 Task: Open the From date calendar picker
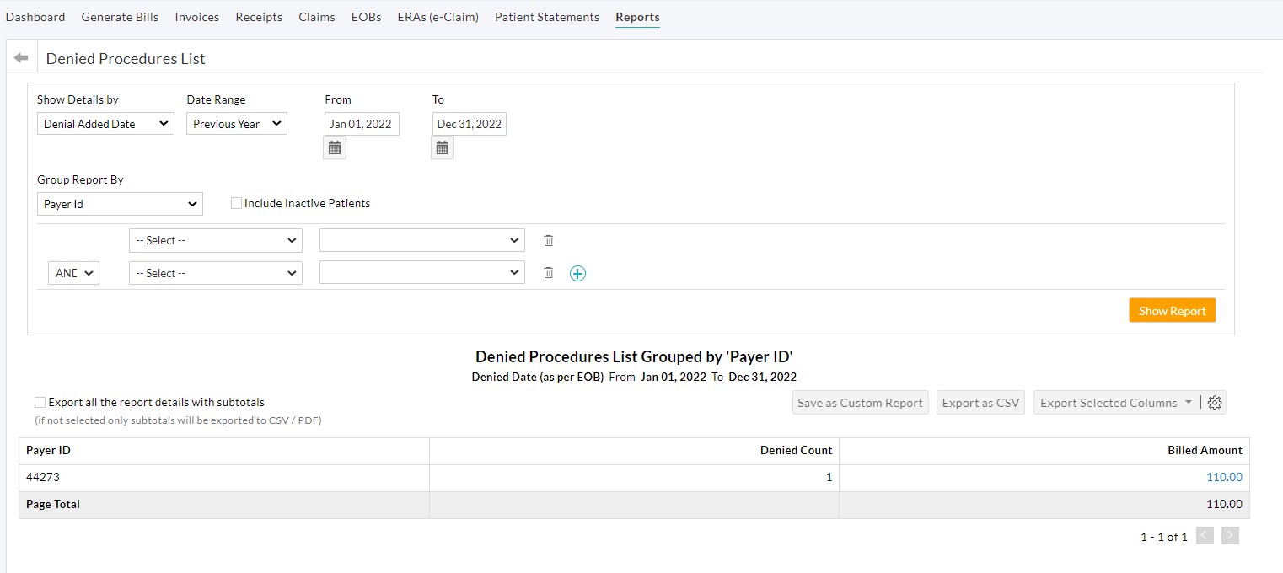335,147
